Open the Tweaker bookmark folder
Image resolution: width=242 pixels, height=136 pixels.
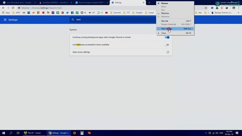pos(137,12)
